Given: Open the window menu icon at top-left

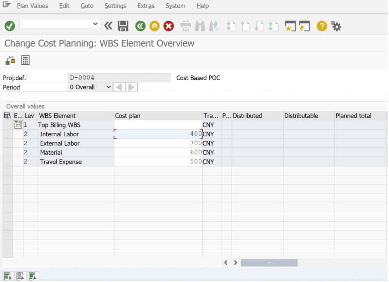Looking at the screenshot, I should pos(7,5).
